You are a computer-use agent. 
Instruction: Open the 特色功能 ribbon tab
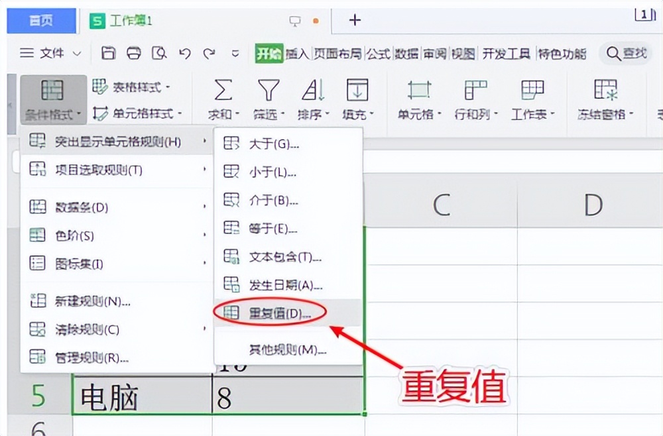[562, 54]
